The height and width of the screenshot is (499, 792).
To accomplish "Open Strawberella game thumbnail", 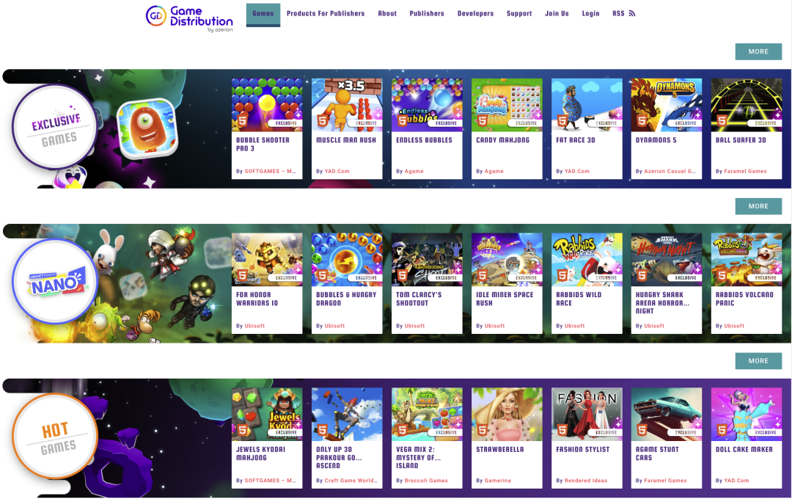I will point(507,414).
